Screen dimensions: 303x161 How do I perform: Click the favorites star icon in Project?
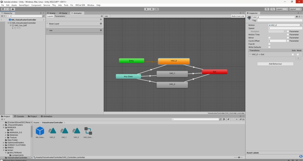(x=236, y=119)
